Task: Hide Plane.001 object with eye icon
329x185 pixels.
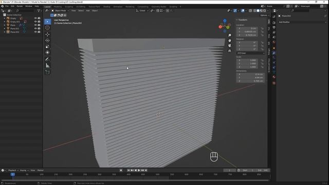Action: coord(35,28)
